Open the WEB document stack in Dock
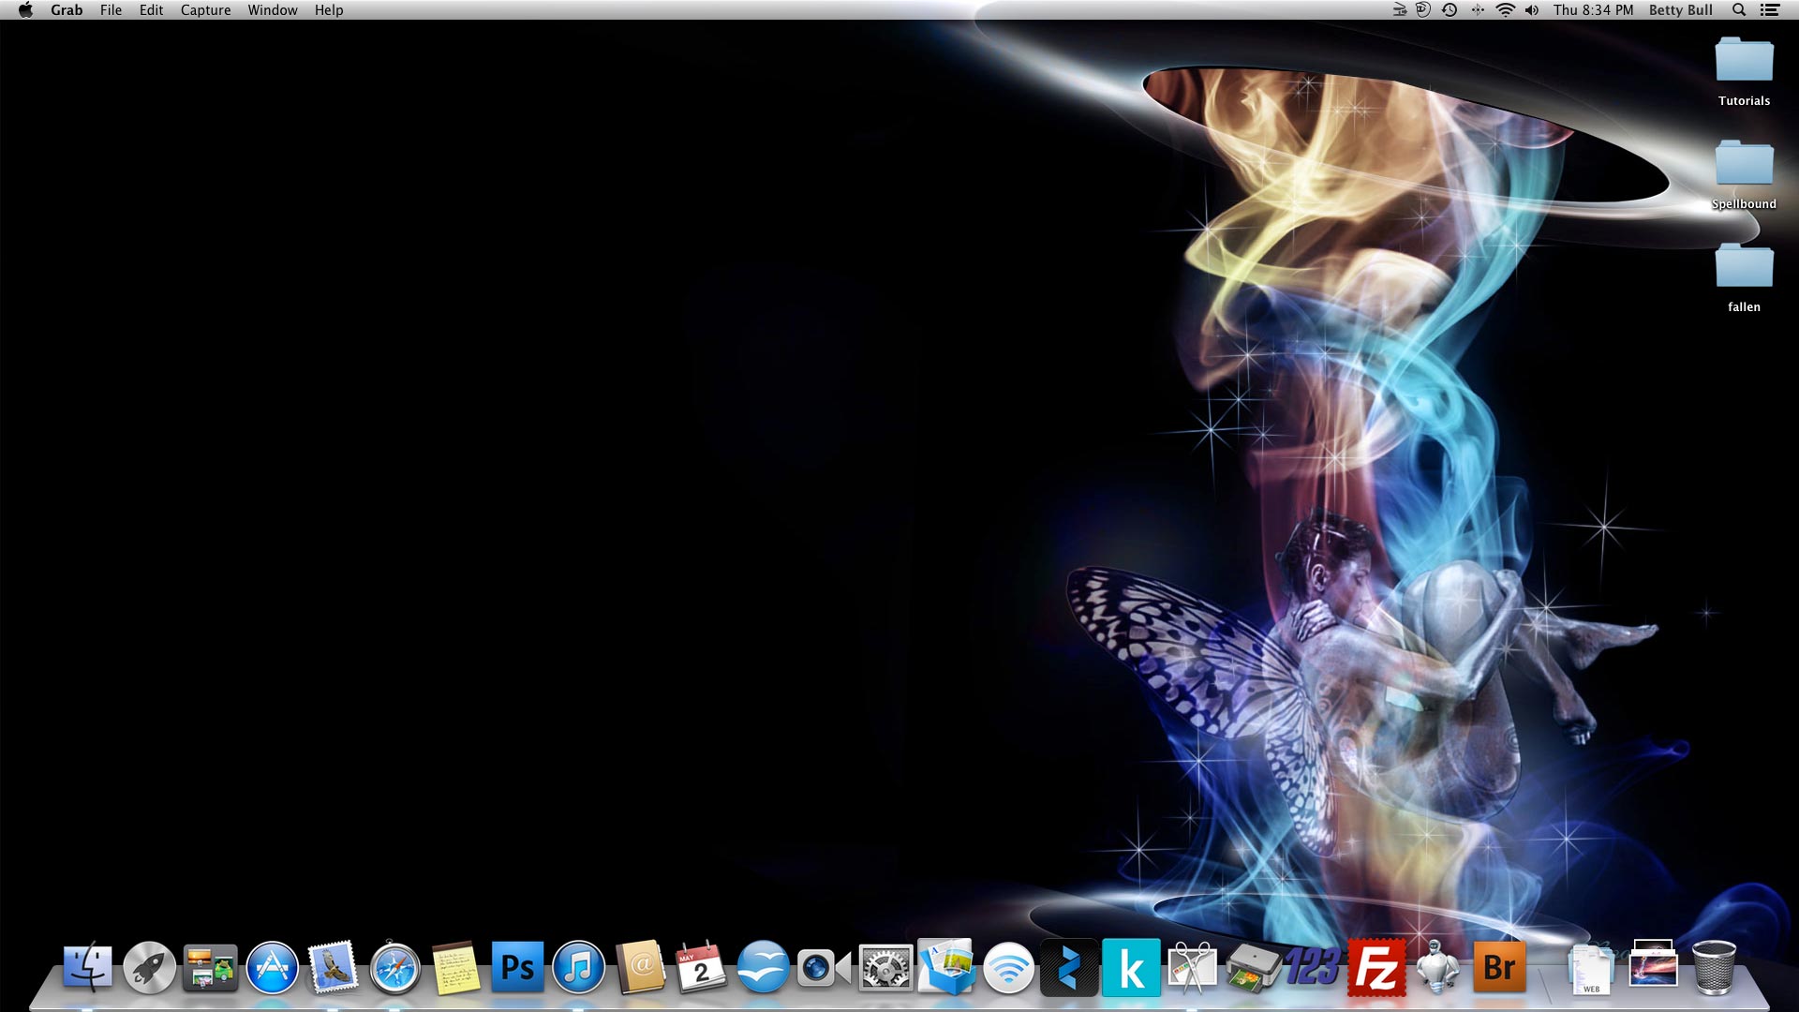The width and height of the screenshot is (1799, 1012). point(1591,969)
